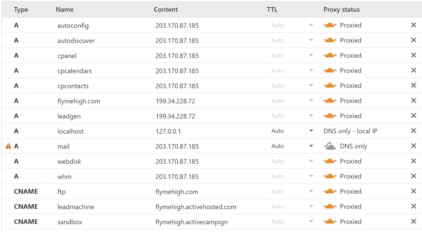Delete the autoconfig A record
Image resolution: width=422 pixels, height=232 pixels.
[x=414, y=25]
